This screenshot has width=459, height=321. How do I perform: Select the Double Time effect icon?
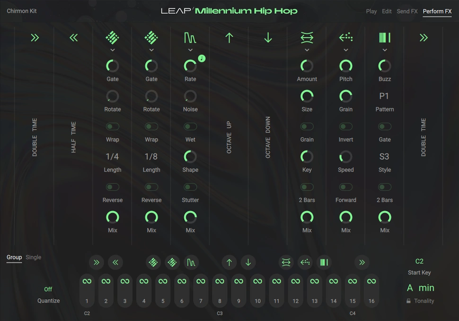35,37
